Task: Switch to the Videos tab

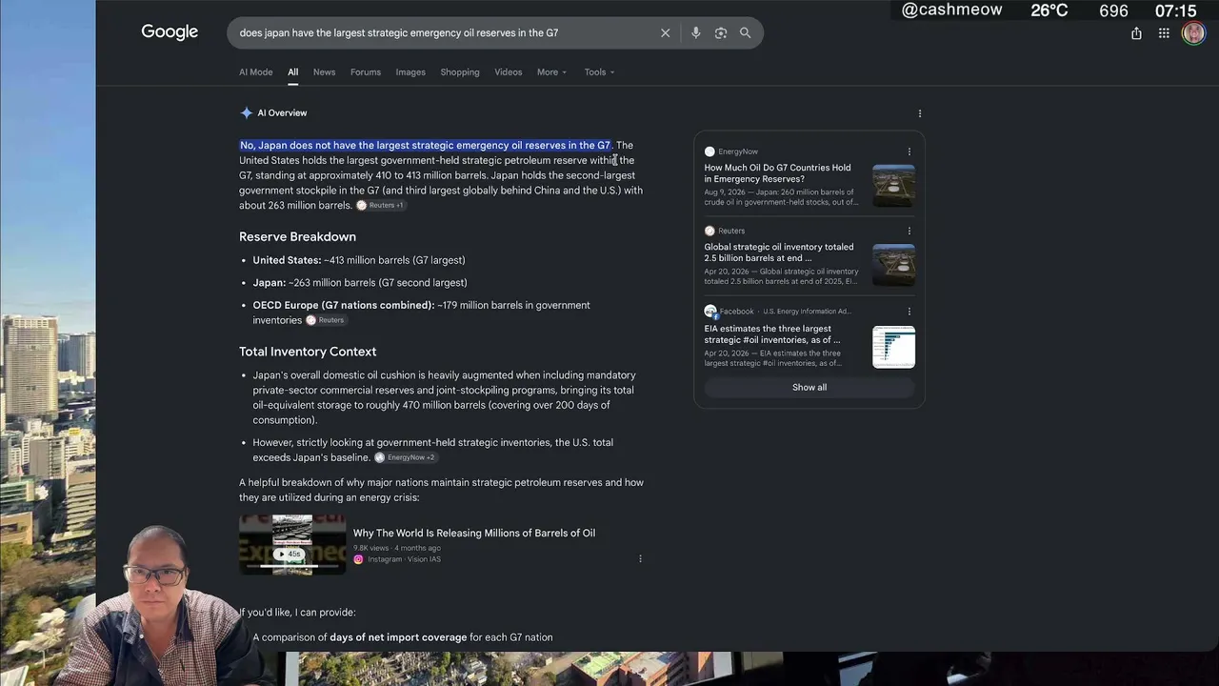Action: [509, 72]
